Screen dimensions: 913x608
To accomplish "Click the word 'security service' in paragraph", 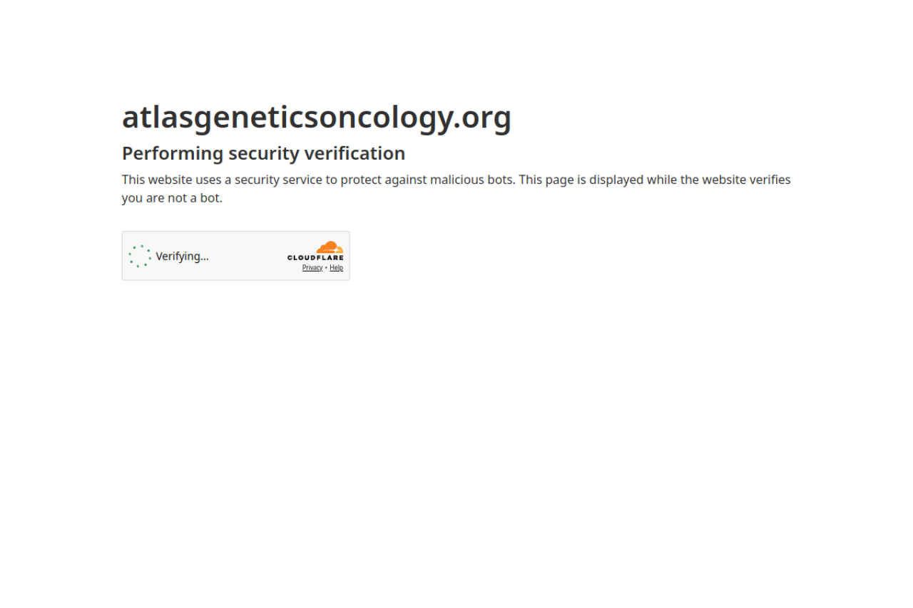I will [x=278, y=180].
